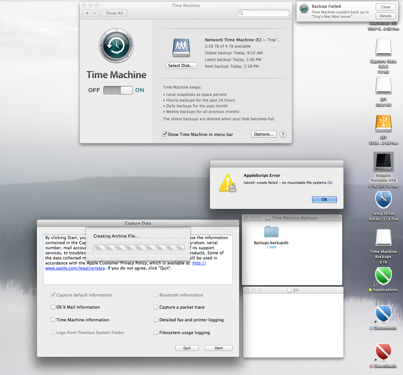Enable Filesystem usage logging
Screen dimensions: 403x375
tap(156, 332)
